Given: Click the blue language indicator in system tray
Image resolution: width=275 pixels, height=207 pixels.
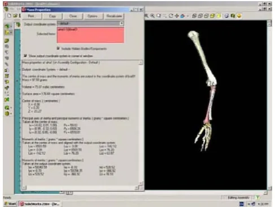Looking at the screenshot, I should (x=242, y=204).
